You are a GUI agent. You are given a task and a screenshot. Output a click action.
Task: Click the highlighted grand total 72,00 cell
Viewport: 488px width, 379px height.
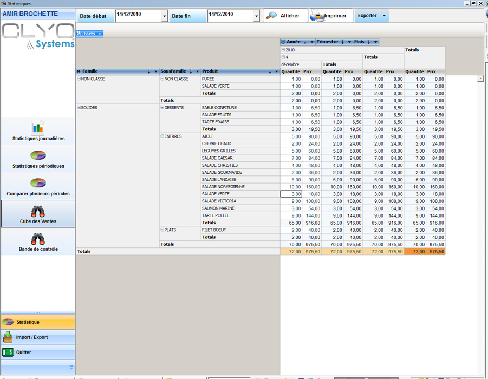tap(415, 251)
